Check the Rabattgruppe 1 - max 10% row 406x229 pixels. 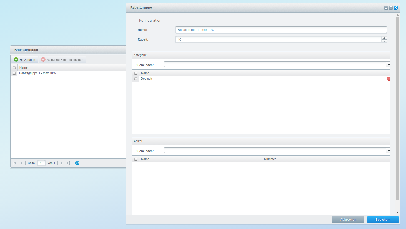point(14,73)
